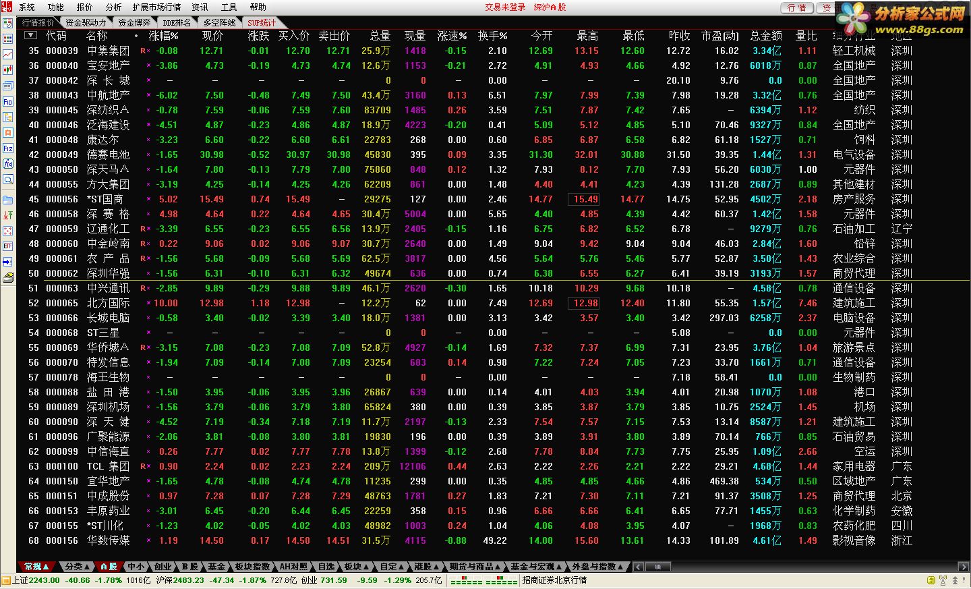Open the blue folder sidebar icon
The width and height of the screenshot is (971, 589).
(8, 200)
